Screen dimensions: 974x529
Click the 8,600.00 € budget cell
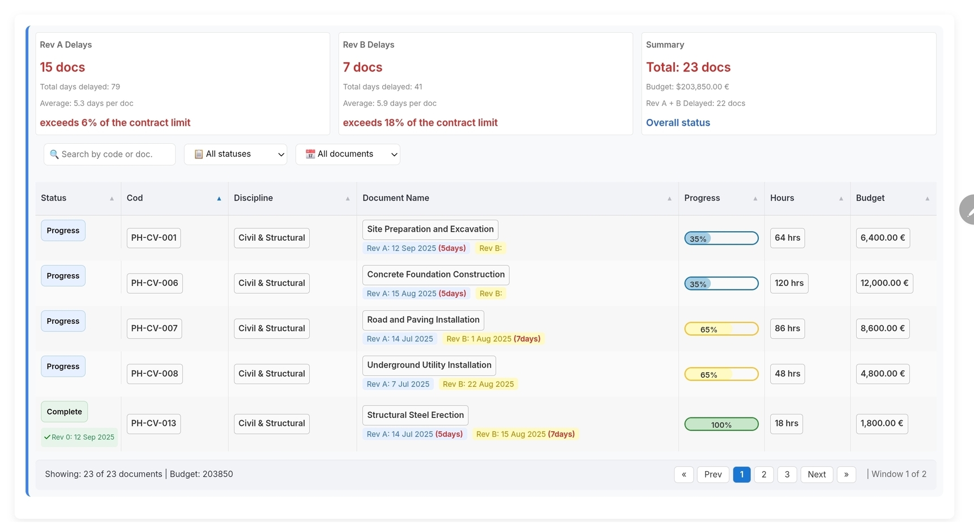[x=883, y=329]
